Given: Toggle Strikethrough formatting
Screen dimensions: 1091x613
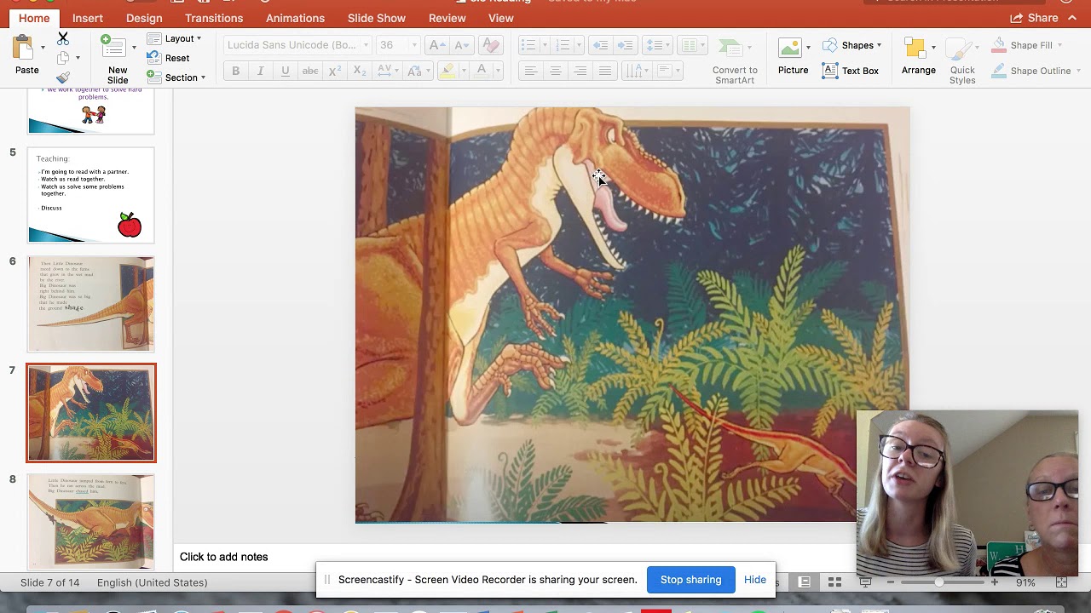Looking at the screenshot, I should [x=310, y=71].
